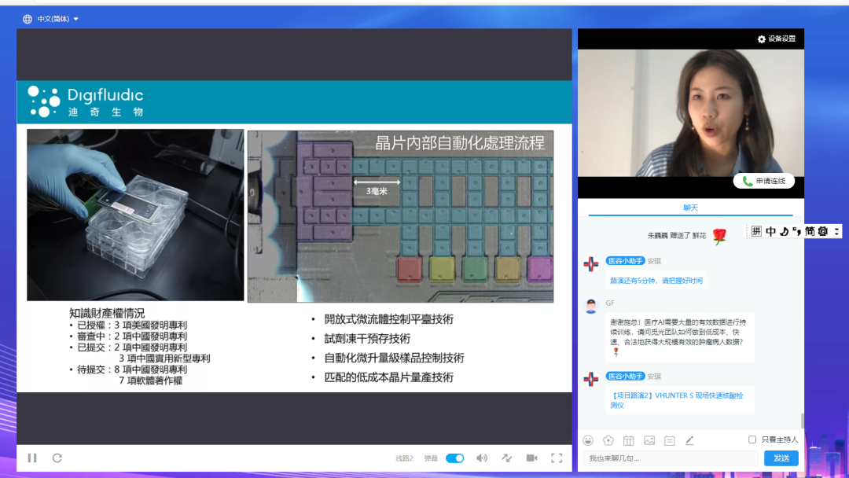Open the image upload icon in chat
Image resolution: width=849 pixels, height=478 pixels.
tap(649, 440)
